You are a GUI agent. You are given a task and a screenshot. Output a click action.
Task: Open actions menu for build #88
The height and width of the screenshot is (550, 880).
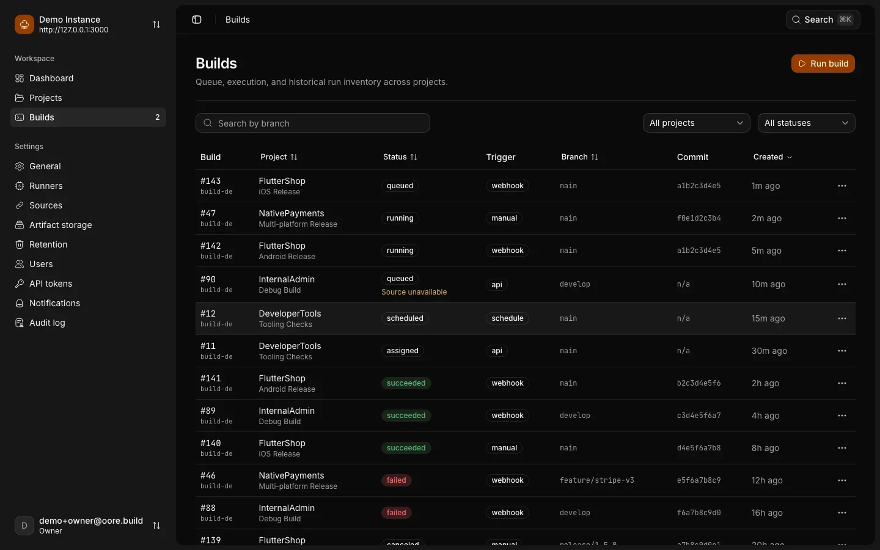point(842,513)
